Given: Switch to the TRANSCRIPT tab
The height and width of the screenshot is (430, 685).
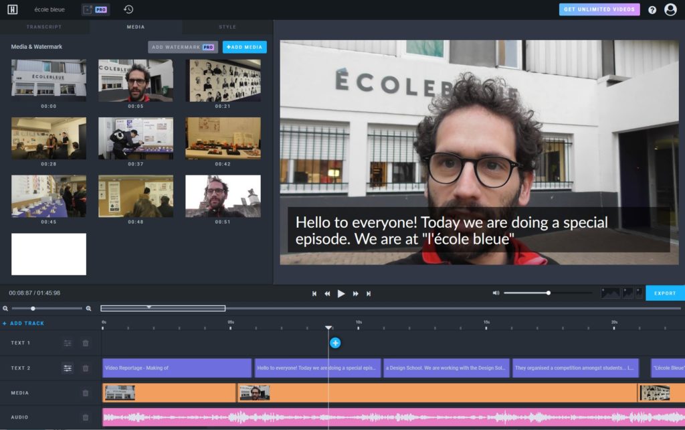Looking at the screenshot, I should pyautogui.click(x=44, y=27).
